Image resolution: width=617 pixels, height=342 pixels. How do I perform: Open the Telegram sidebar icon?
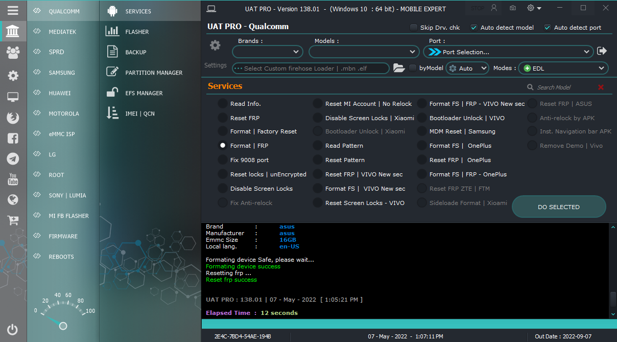click(x=13, y=158)
